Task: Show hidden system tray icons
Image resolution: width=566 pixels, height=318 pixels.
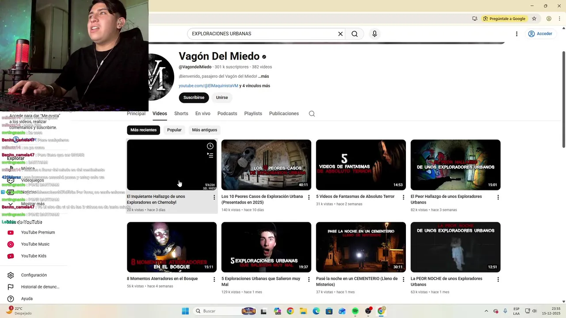Action: [x=486, y=311]
